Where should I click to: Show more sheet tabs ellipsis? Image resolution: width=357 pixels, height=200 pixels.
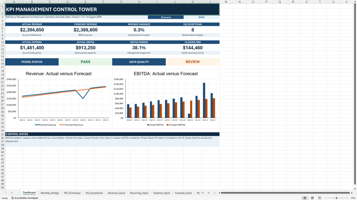click(203, 193)
